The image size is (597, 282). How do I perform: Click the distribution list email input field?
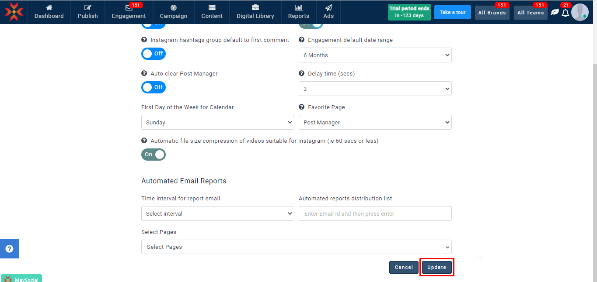coord(375,214)
